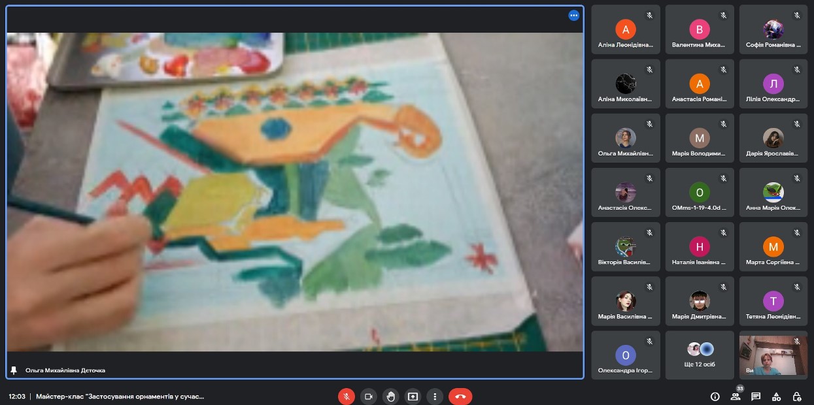The width and height of the screenshot is (814, 405).
Task: Click the muted mic icon on Вікторія Василів tile
Action: pos(650,231)
